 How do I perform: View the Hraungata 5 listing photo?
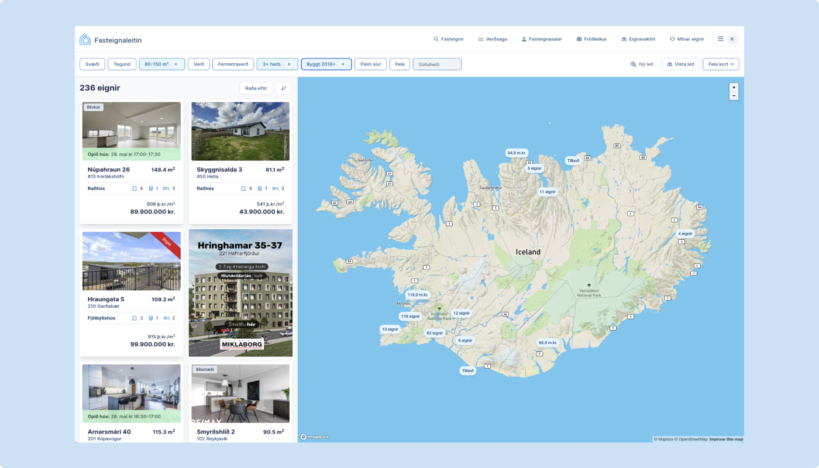(x=132, y=261)
